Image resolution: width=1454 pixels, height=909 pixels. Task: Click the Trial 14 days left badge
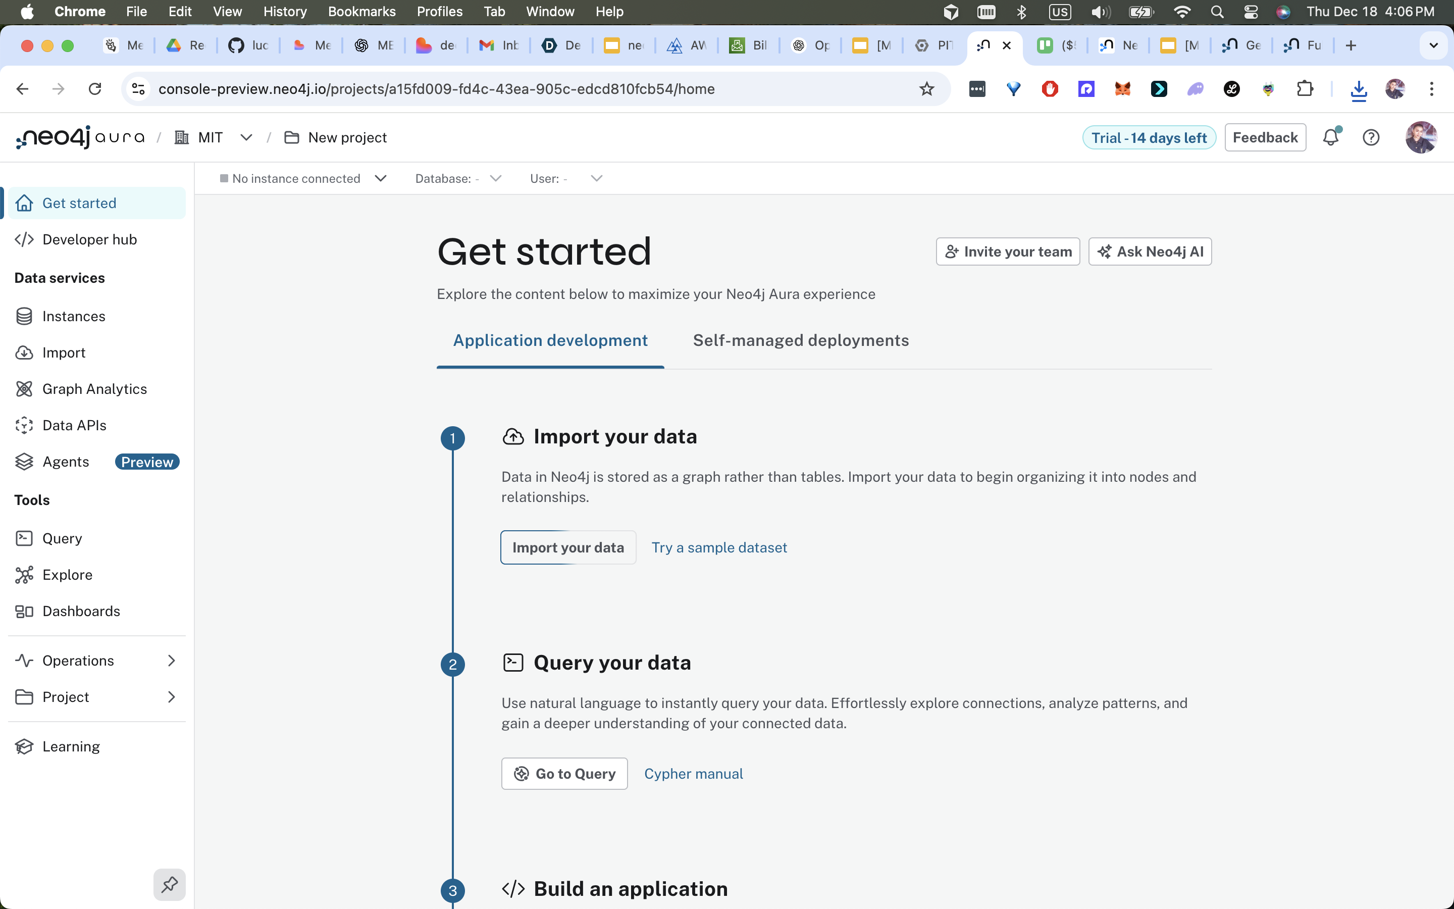[x=1148, y=138]
